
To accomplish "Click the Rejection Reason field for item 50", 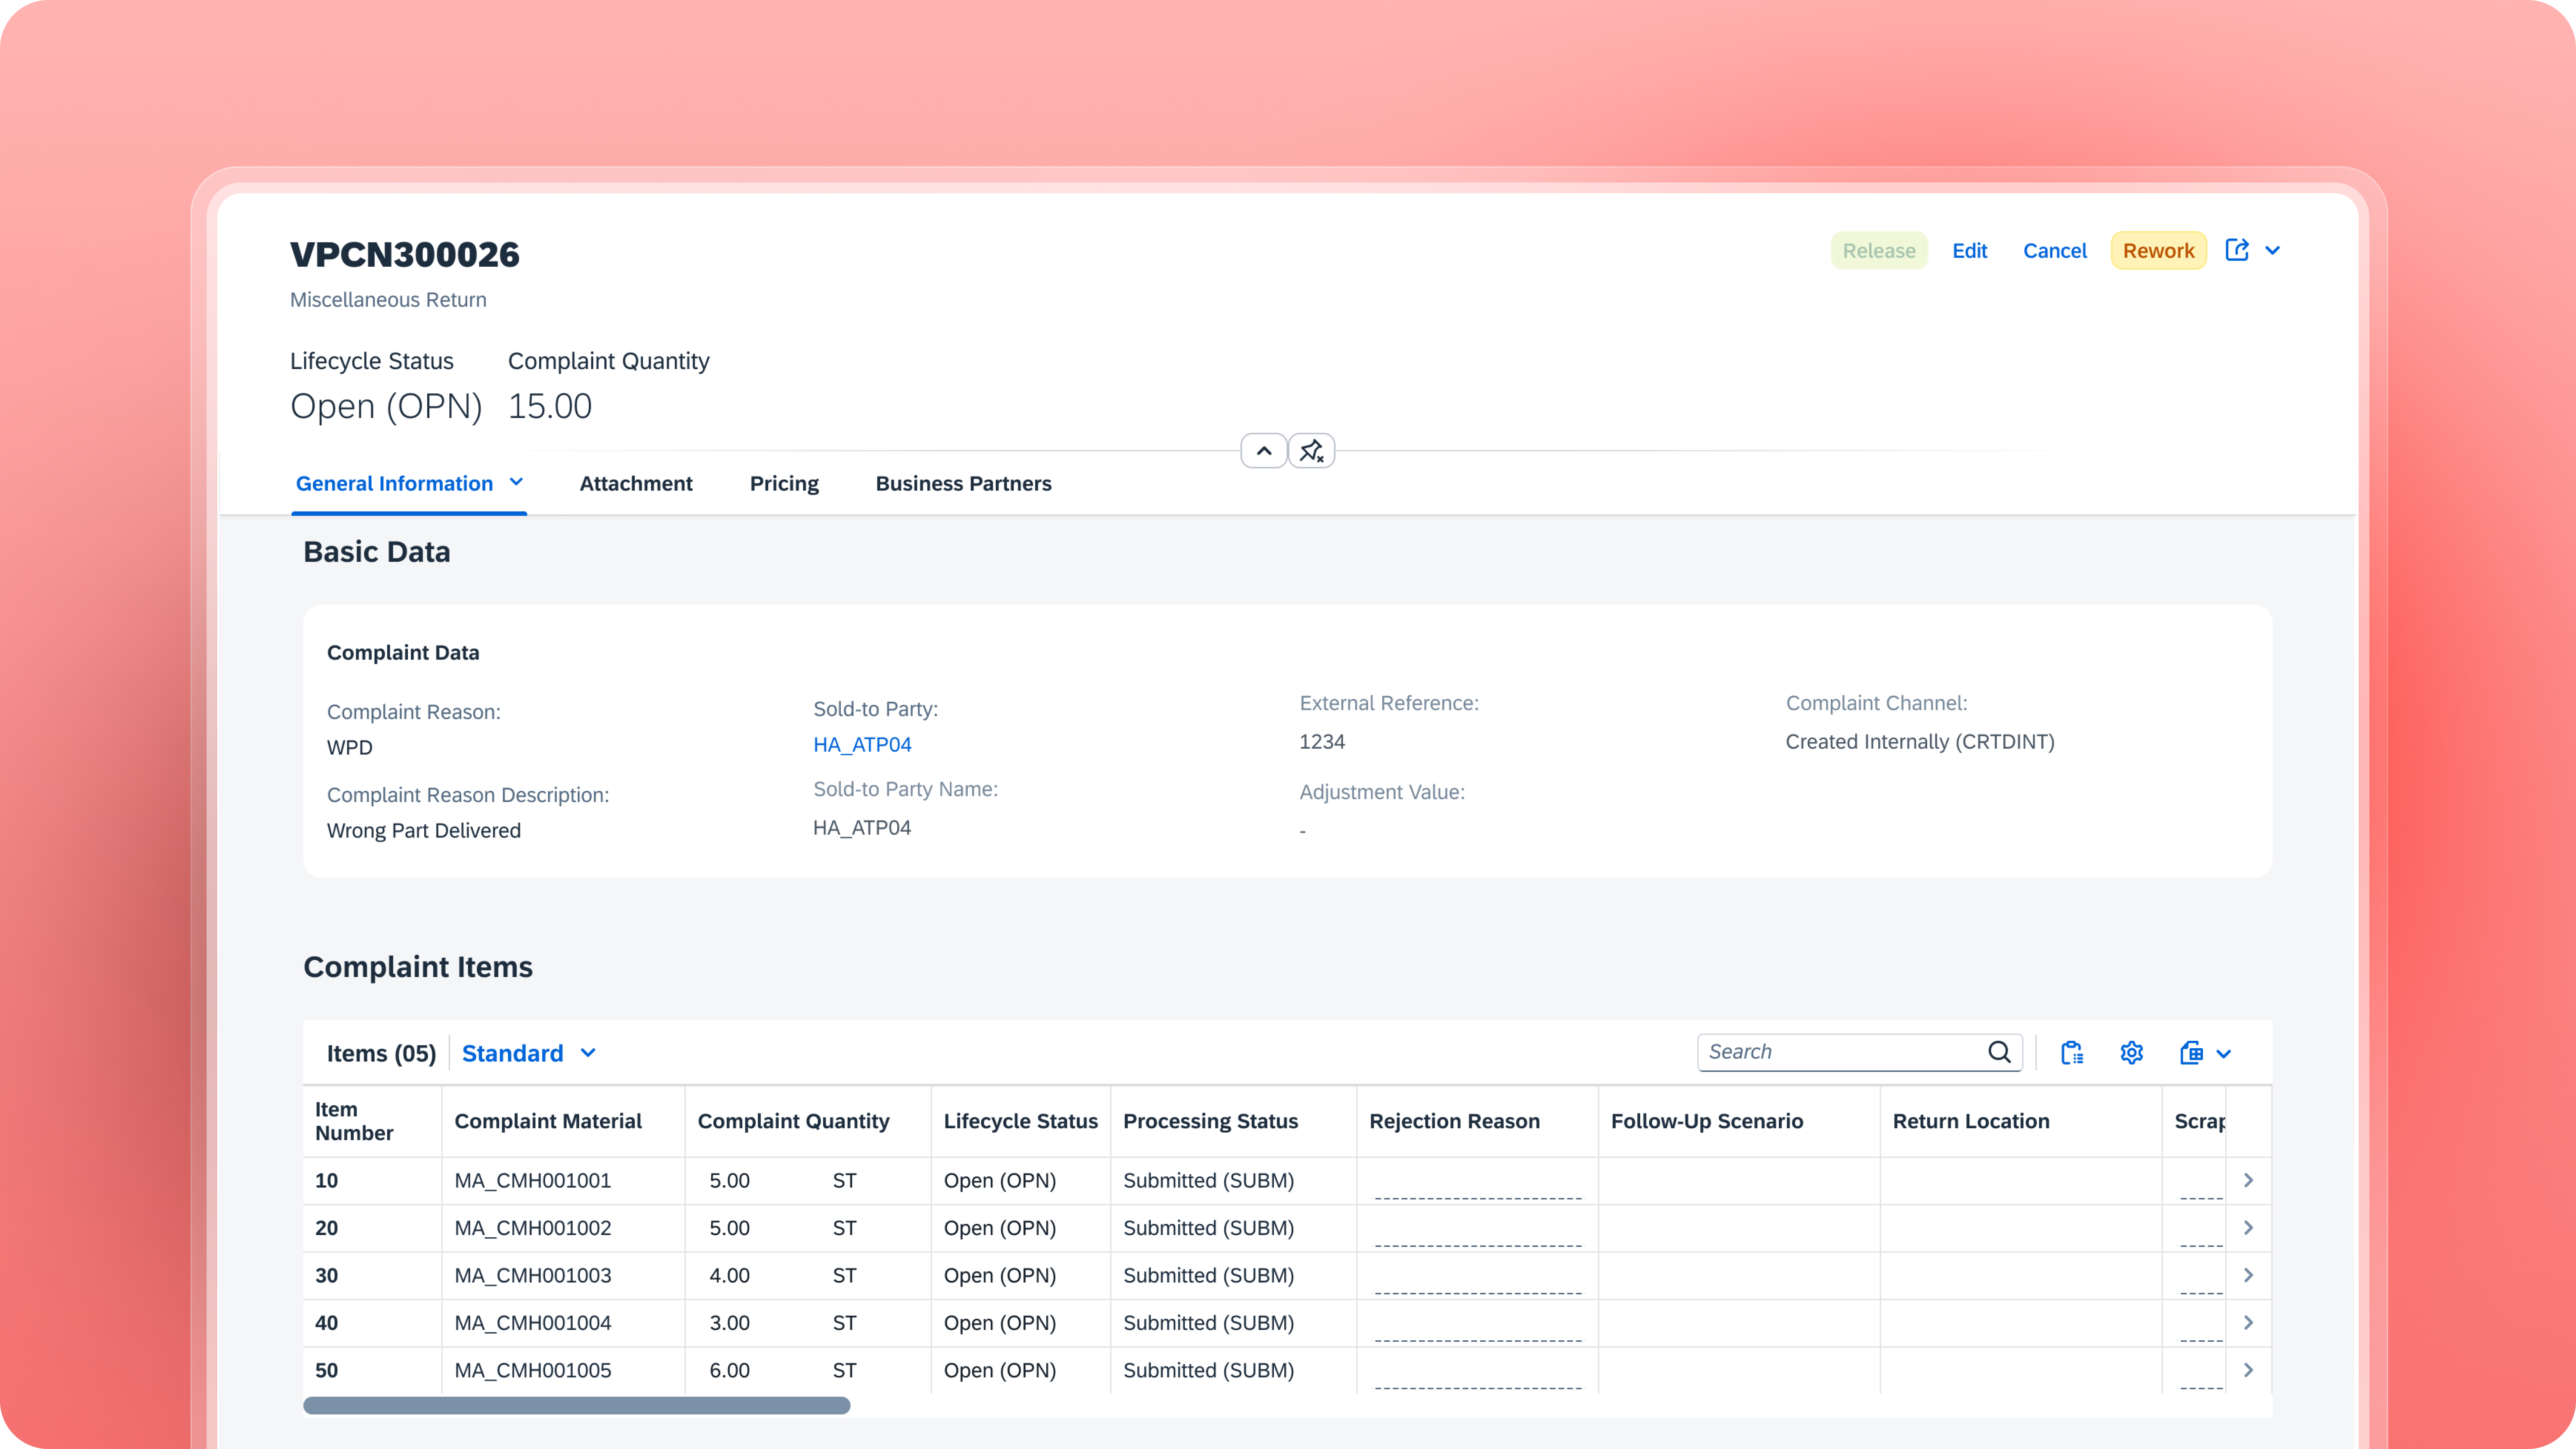I will tap(1478, 1371).
